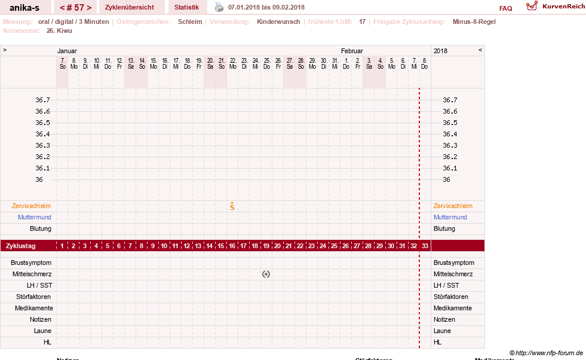Click the left Zervixschleim row label

32,206
